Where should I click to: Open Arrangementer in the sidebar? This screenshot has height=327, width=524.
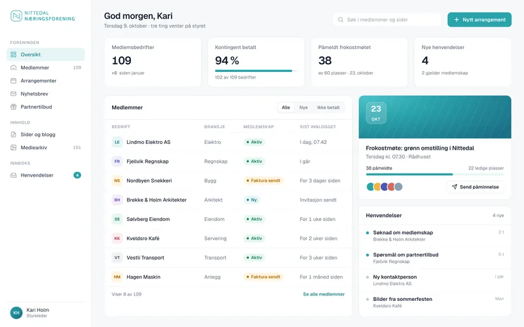point(46,80)
